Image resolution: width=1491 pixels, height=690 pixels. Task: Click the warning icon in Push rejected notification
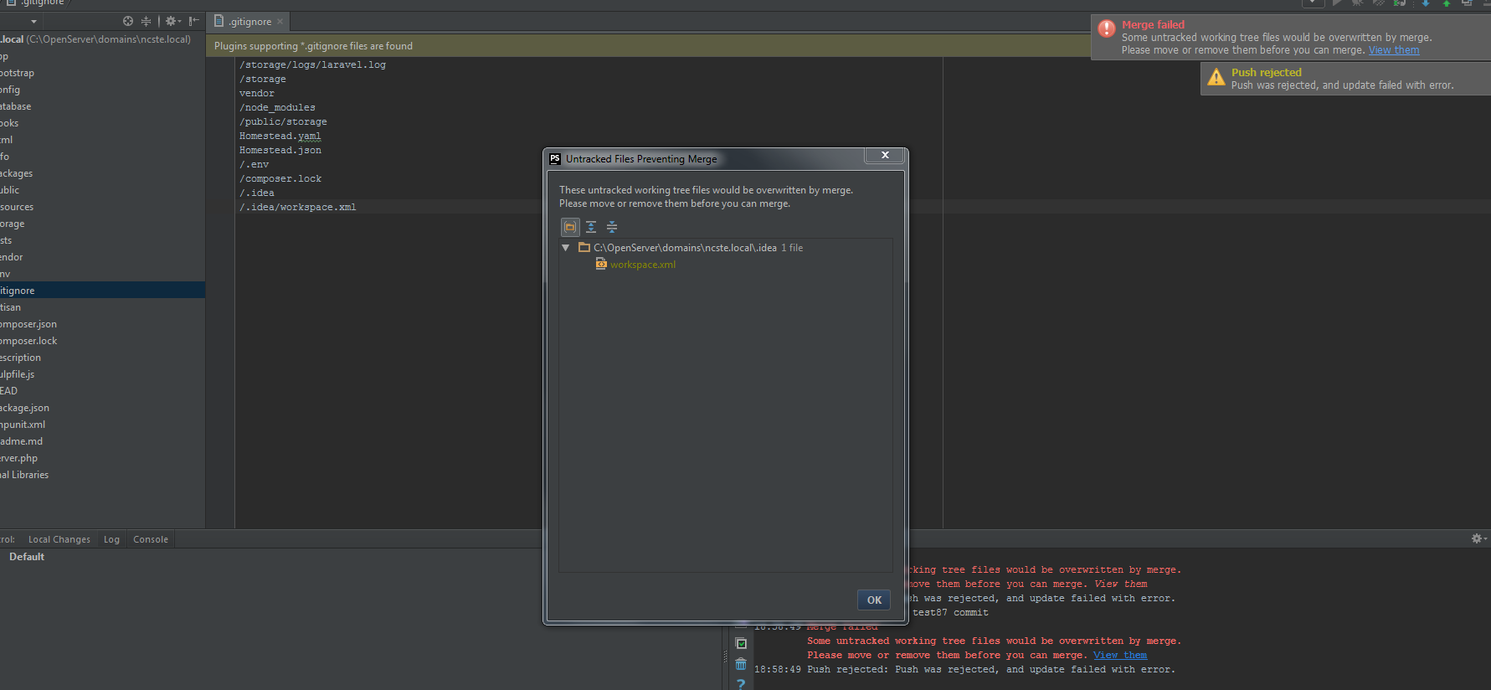click(x=1216, y=77)
